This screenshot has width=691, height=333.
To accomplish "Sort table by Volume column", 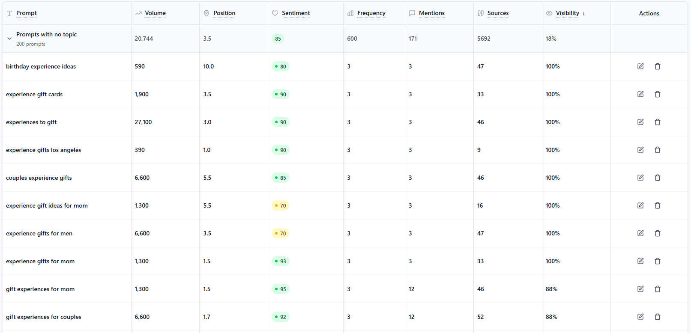I will pos(155,13).
